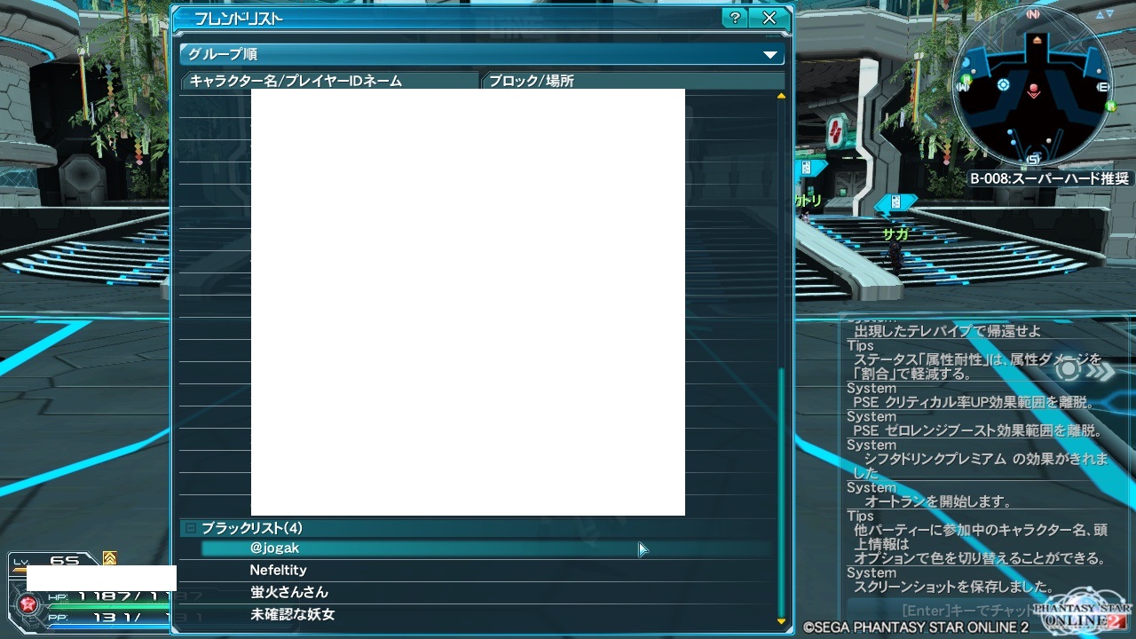The width and height of the screenshot is (1136, 639).
Task: Select the 未確認な妖女 blacklist entry
Action: pos(486,614)
